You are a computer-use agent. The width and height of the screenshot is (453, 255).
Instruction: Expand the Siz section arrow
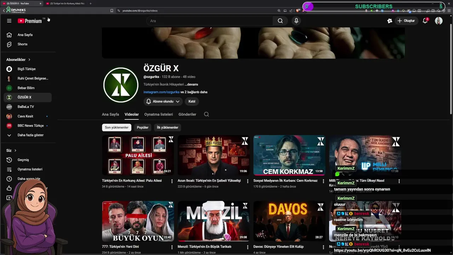click(x=15, y=151)
